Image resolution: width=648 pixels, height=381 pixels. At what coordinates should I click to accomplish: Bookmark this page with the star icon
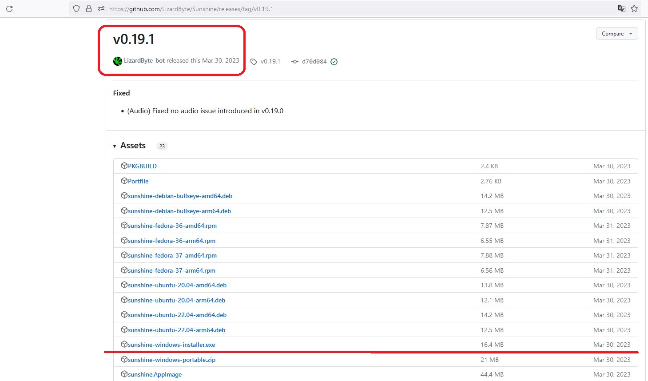coord(634,8)
